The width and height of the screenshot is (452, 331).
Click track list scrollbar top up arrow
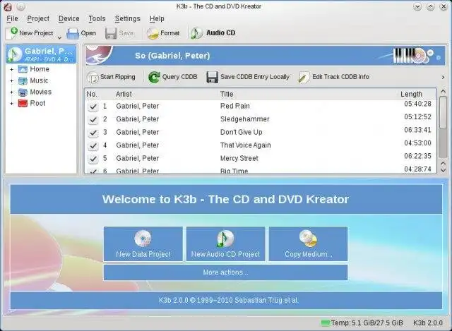pyautogui.click(x=443, y=91)
